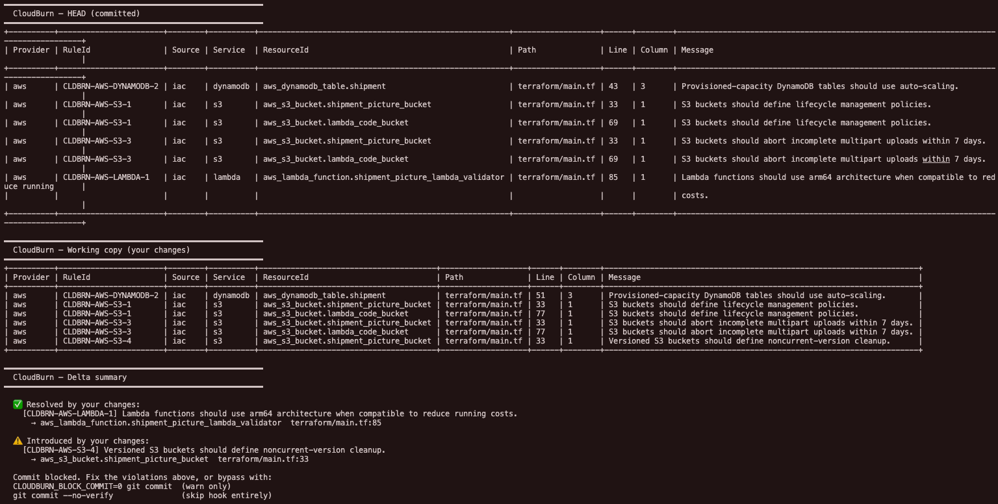Click the Provider header in HEAD table
Image resolution: width=998 pixels, height=504 pixels.
[31, 50]
